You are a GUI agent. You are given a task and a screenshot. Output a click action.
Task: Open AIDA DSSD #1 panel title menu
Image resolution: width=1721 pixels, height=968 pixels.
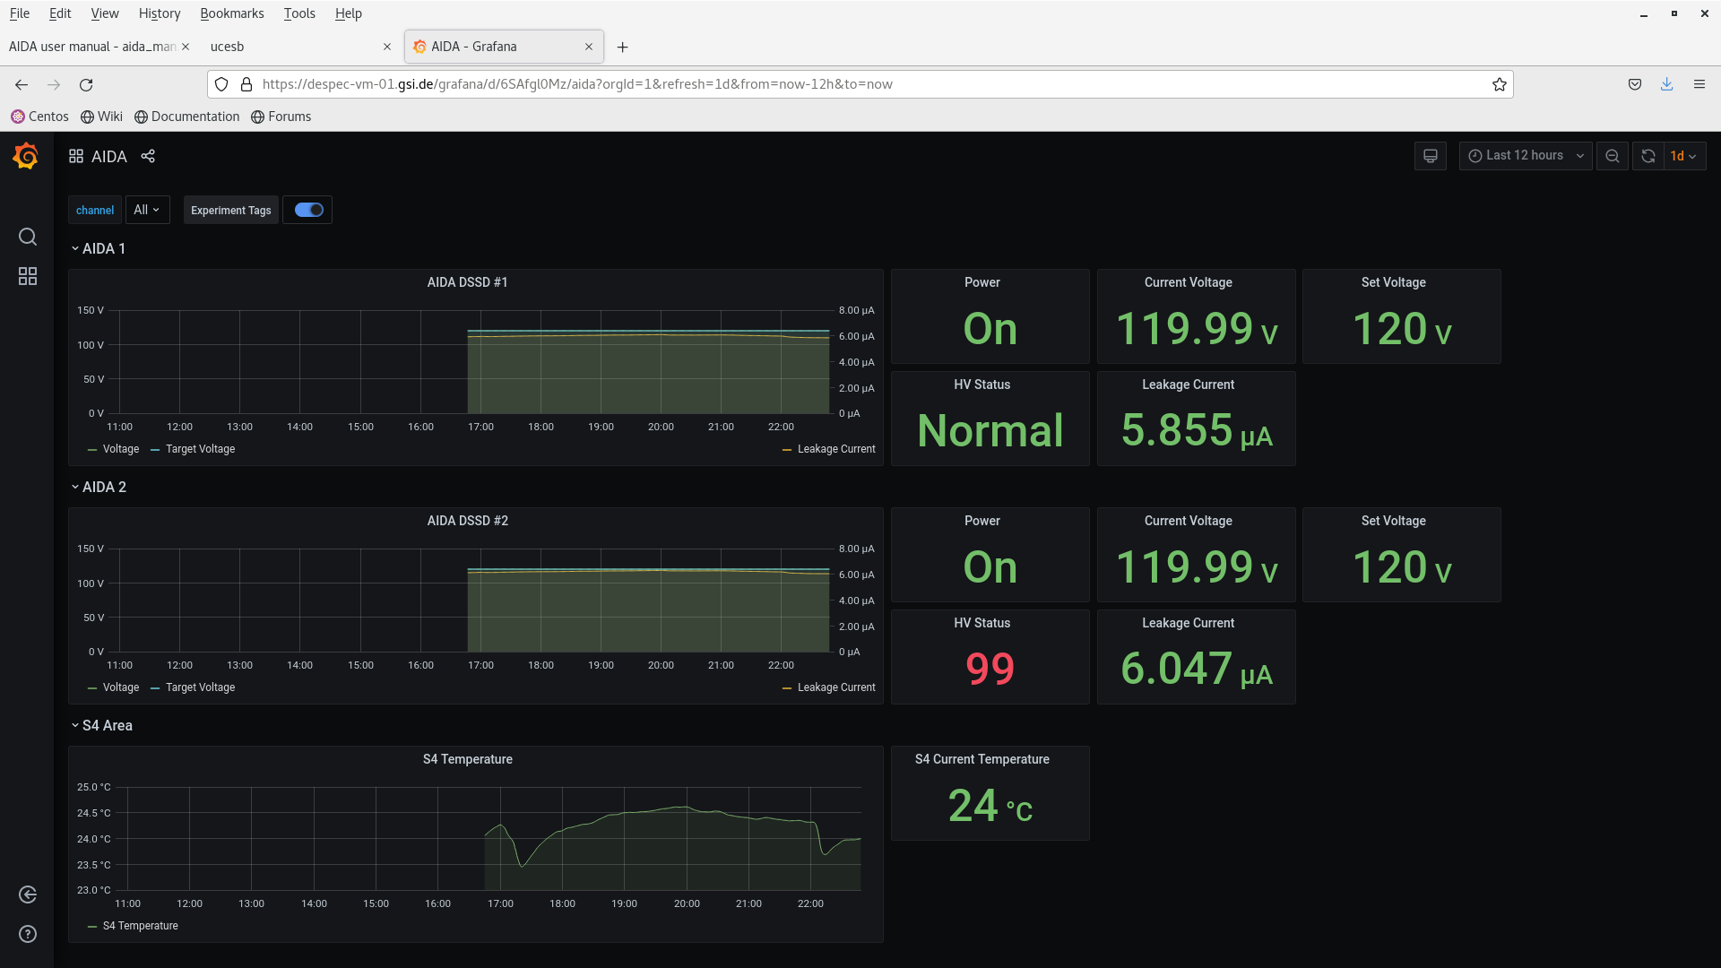pyautogui.click(x=467, y=282)
